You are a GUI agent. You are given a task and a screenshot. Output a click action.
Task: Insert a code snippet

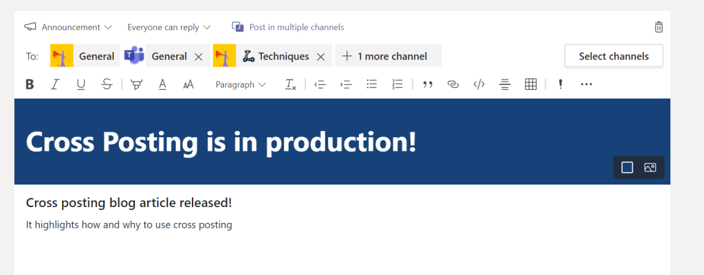click(x=479, y=84)
